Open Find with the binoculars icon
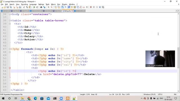The image size is (180, 101). [41, 7]
